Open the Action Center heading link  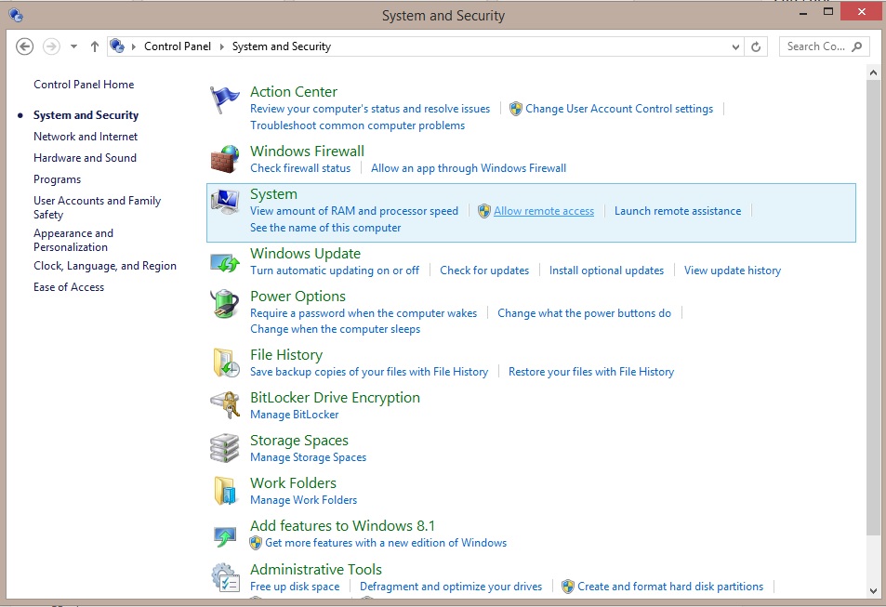pos(294,91)
